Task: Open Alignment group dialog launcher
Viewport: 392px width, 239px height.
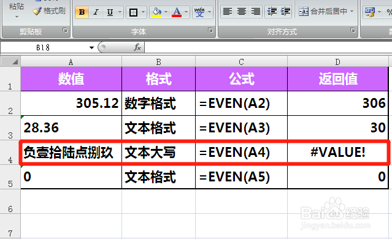Action: [x=353, y=30]
